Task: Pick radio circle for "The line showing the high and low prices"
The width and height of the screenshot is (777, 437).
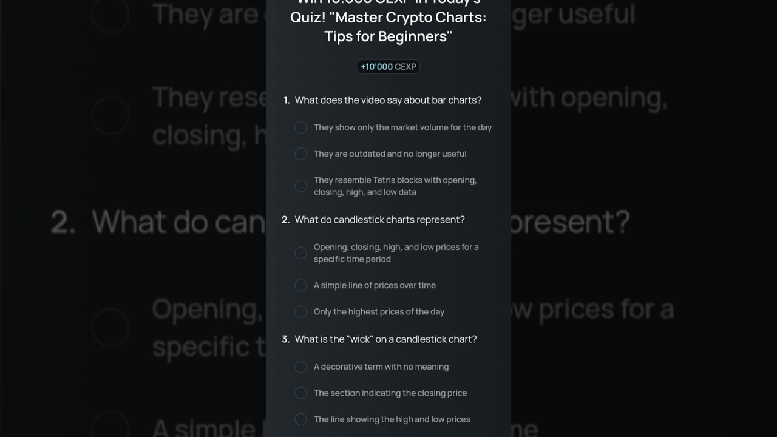Action: click(x=300, y=419)
